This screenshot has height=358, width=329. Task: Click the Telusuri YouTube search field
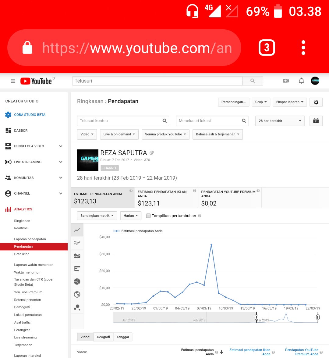[x=157, y=81]
